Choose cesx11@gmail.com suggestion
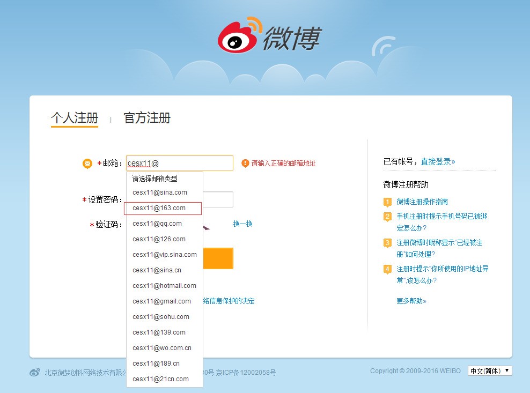Viewport: 530px width, 393px height. [x=165, y=301]
